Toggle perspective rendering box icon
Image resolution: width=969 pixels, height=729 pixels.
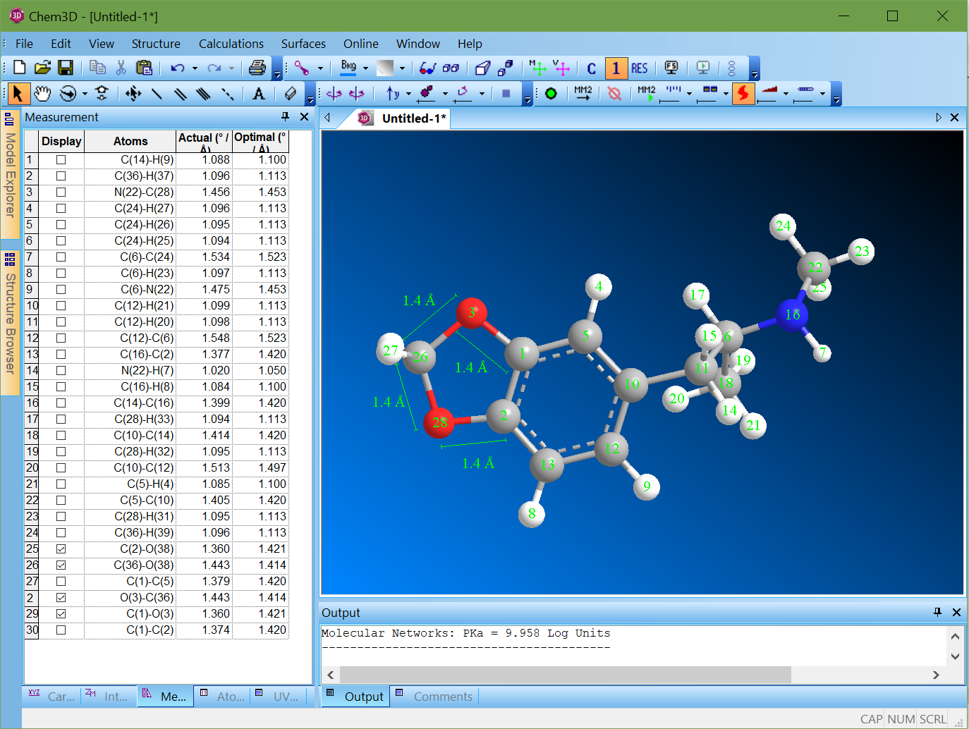[482, 68]
